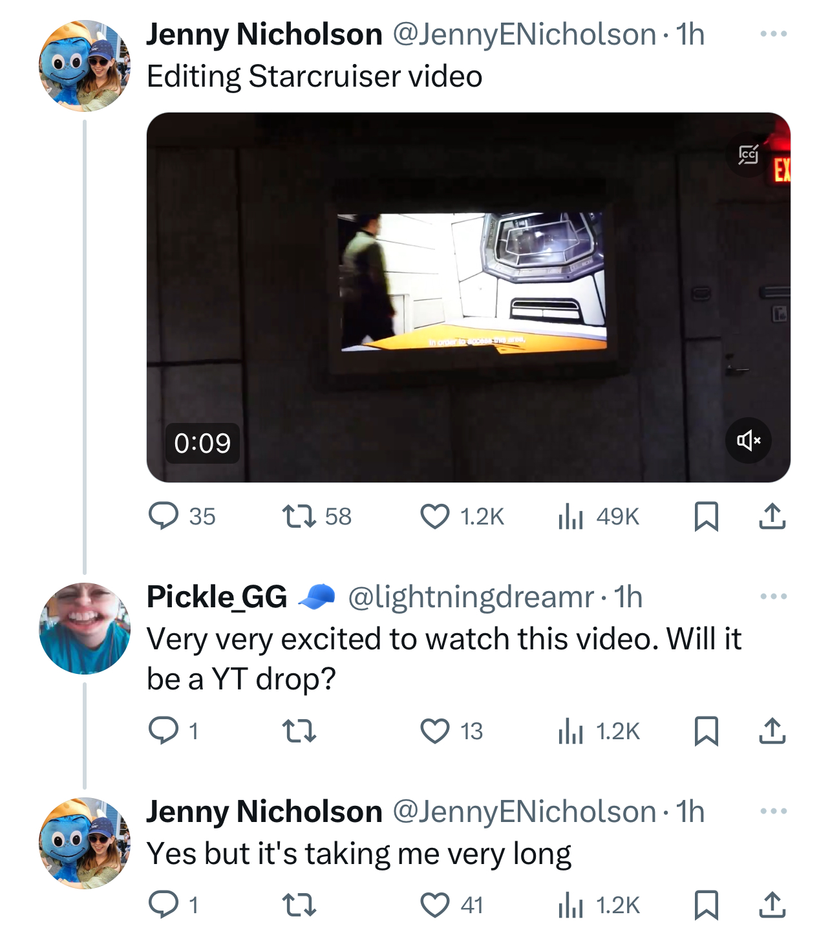This screenshot has width=830, height=941.
Task: Unmute the video with speaker icon
Action: point(749,441)
